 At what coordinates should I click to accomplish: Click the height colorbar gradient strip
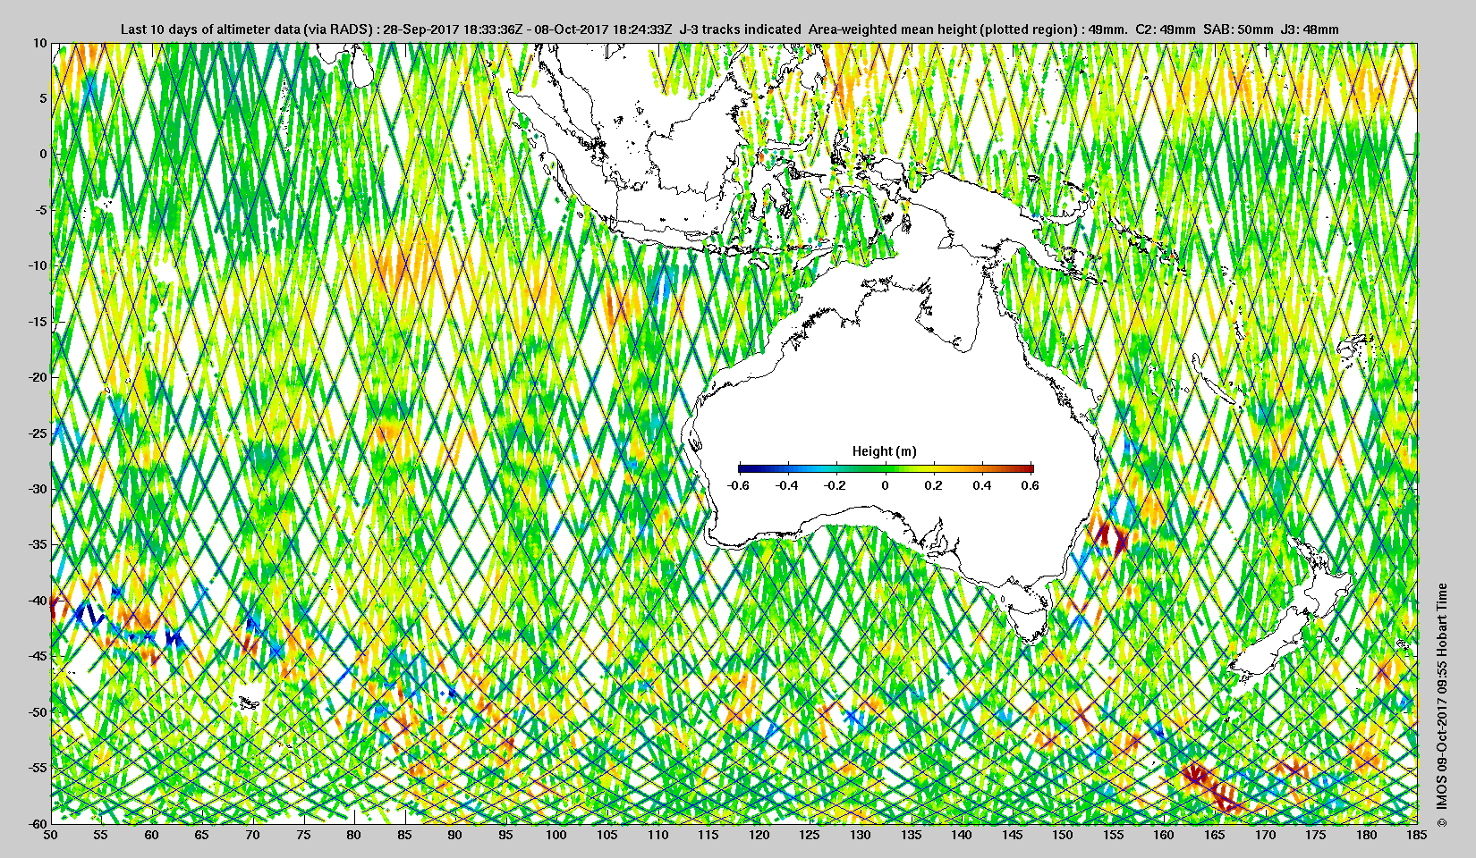(x=886, y=467)
